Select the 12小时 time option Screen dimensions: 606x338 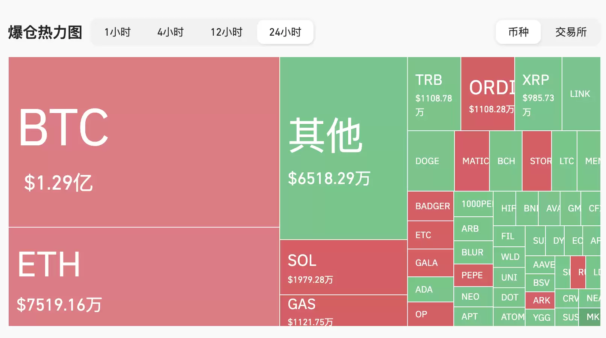[226, 32]
